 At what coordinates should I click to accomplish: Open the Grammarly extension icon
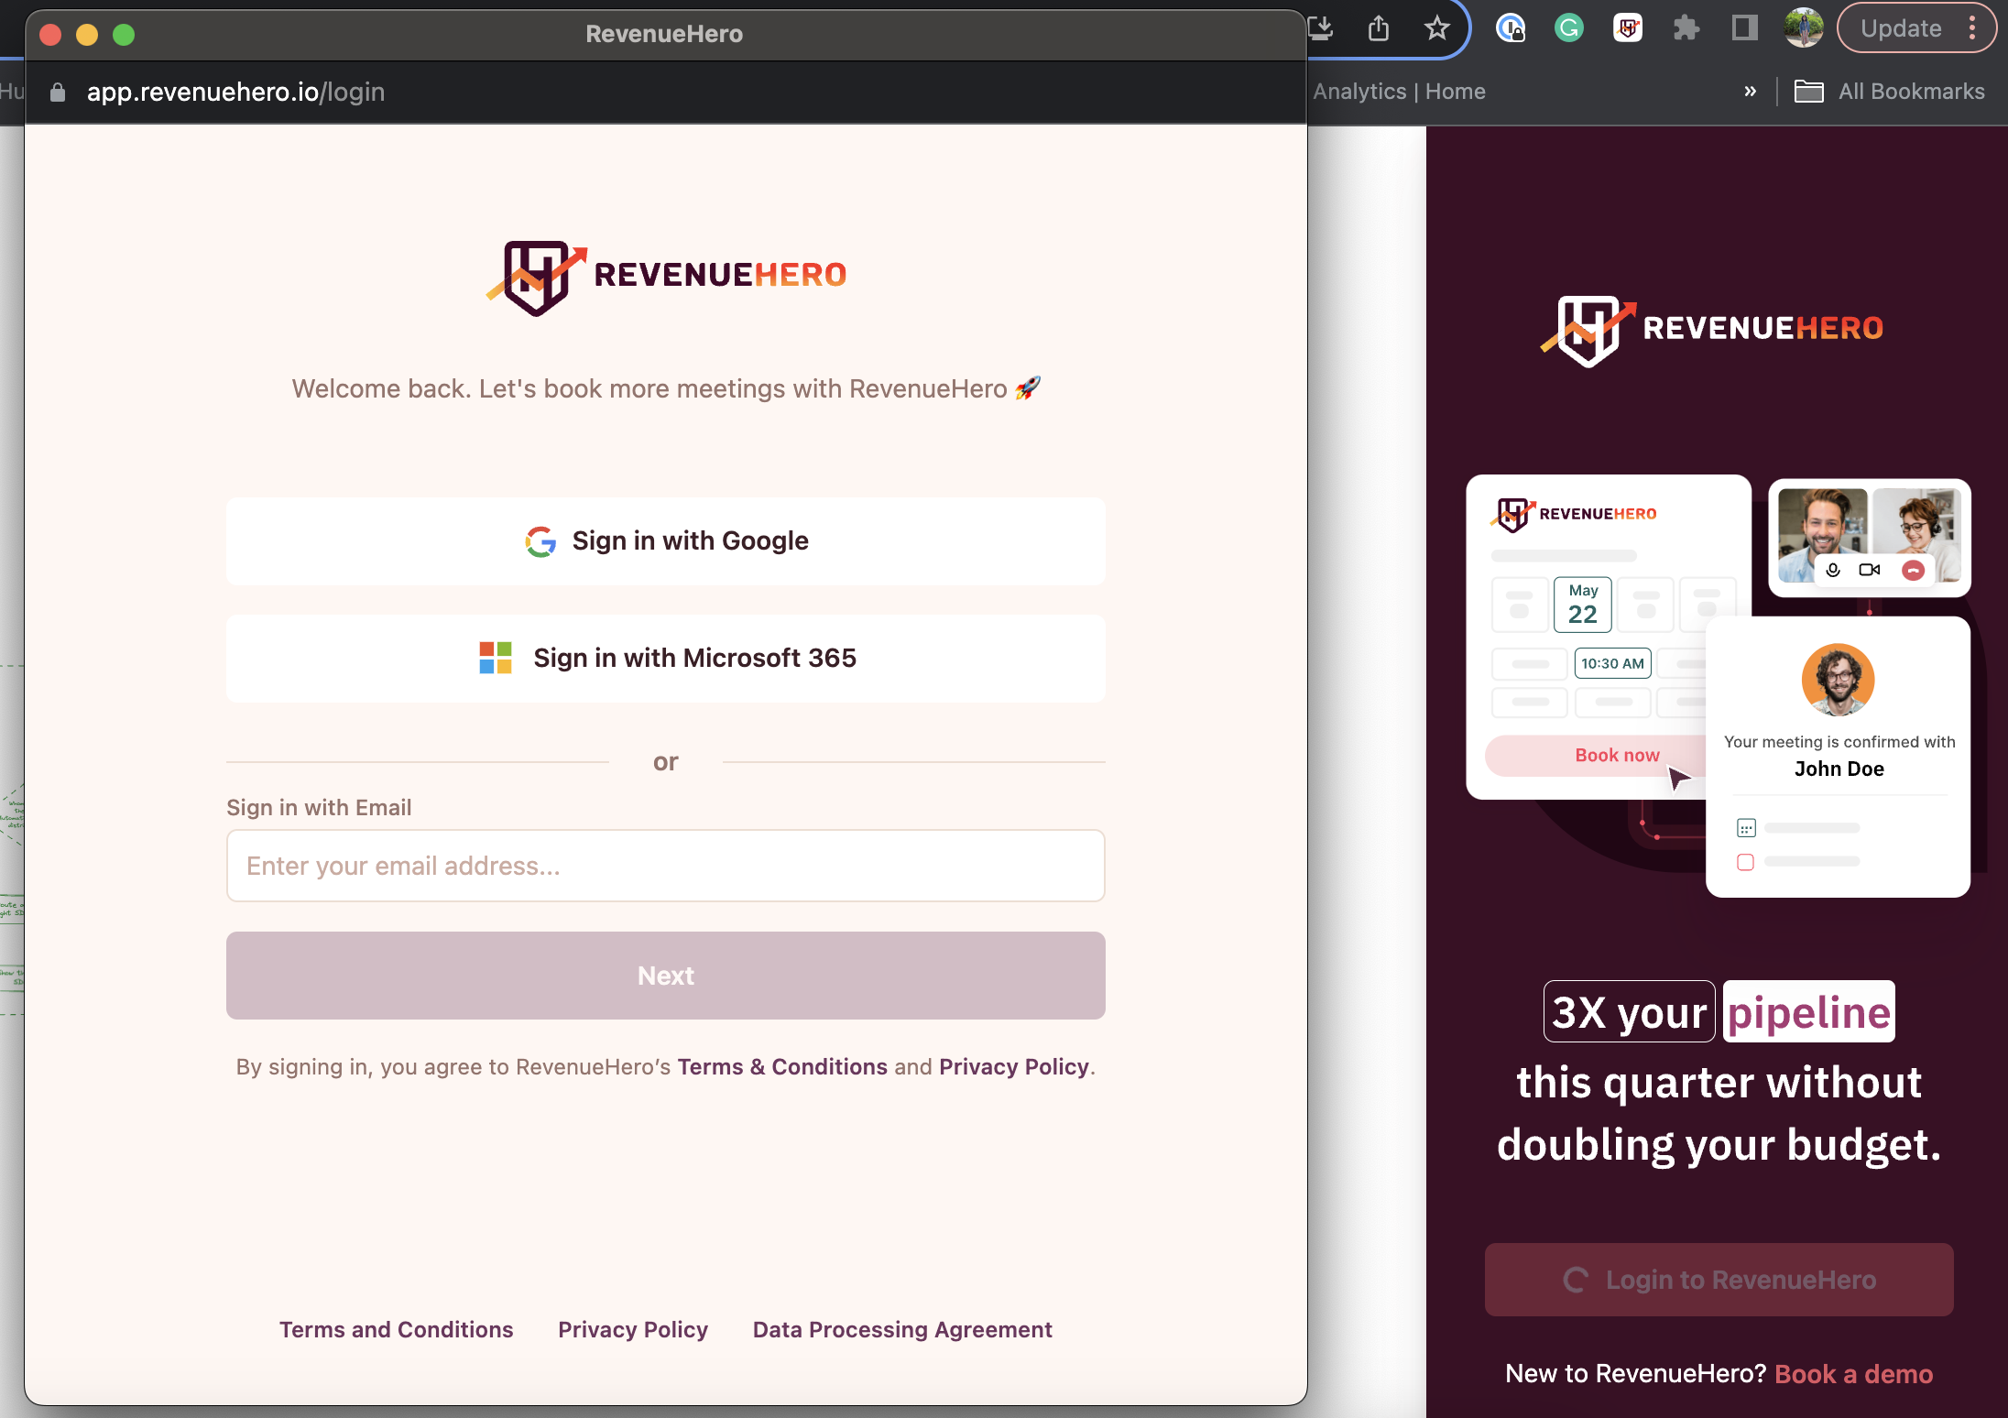[1569, 28]
